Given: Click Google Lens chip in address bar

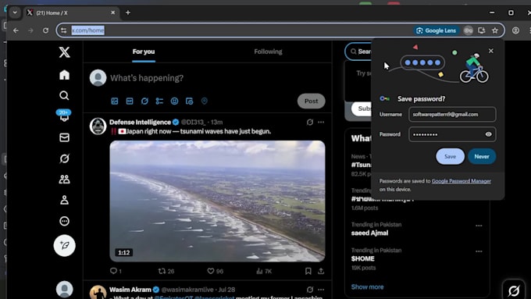Looking at the screenshot, I should pyautogui.click(x=437, y=30).
